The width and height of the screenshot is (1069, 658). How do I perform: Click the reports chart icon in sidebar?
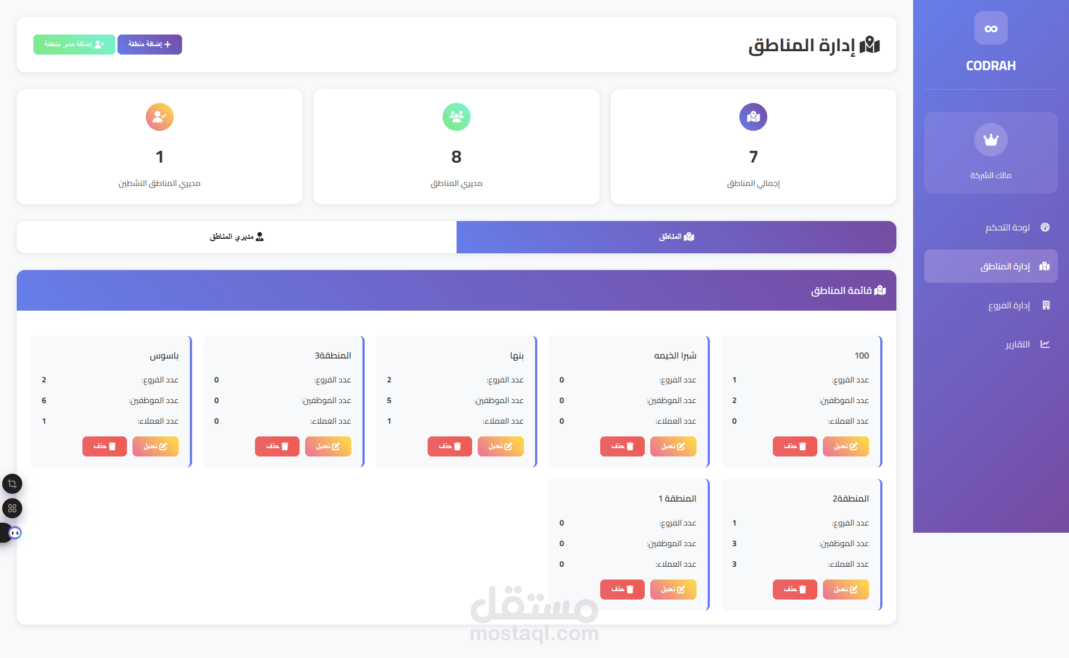[1045, 344]
